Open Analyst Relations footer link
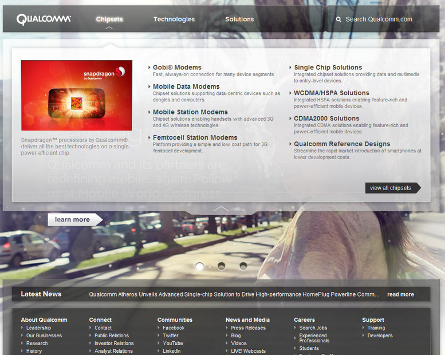 pyautogui.click(x=113, y=351)
